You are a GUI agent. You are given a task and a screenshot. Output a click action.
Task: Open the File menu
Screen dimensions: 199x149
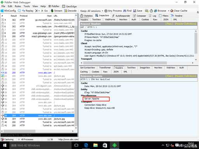tap(3, 6)
